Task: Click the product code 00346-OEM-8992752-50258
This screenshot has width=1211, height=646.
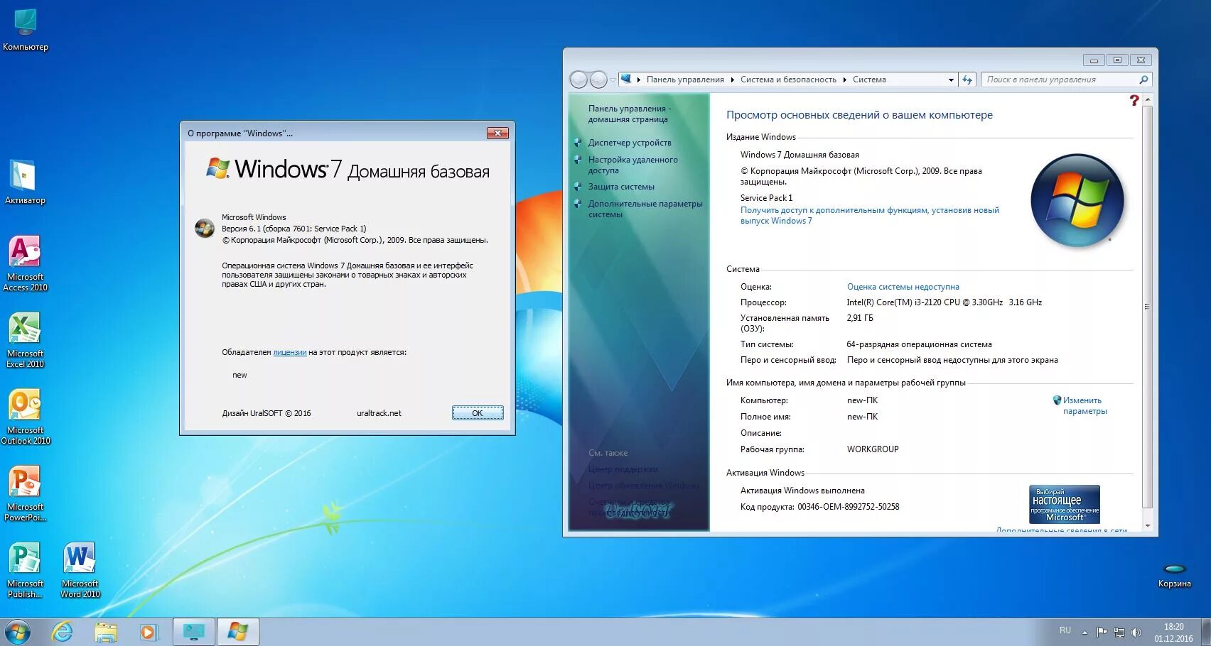Action: [848, 507]
